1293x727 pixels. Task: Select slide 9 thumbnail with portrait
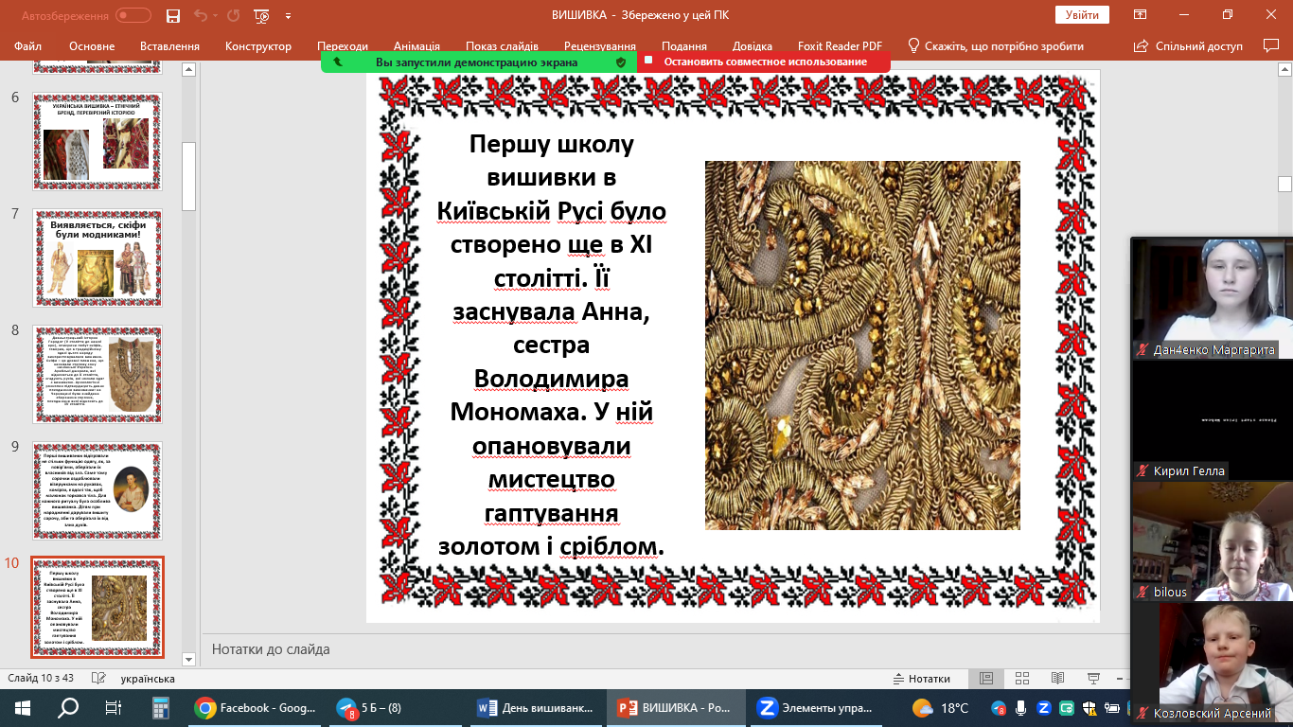(97, 490)
